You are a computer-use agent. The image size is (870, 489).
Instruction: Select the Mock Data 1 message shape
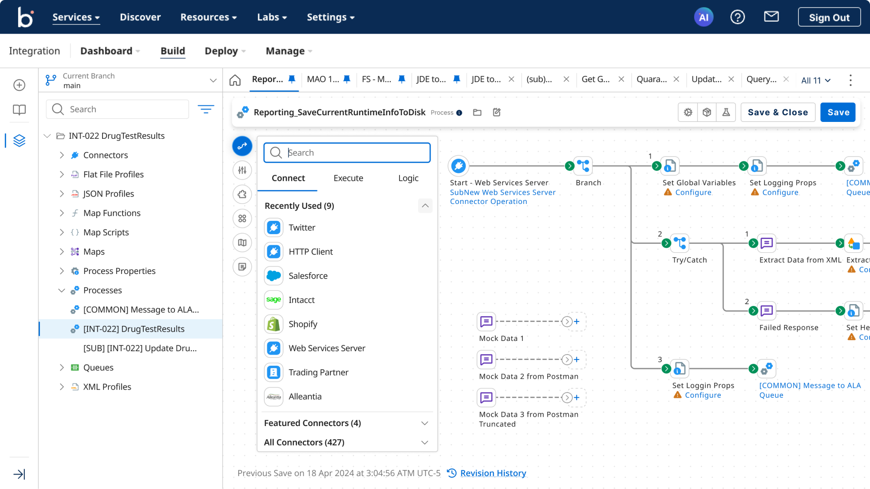pos(486,321)
